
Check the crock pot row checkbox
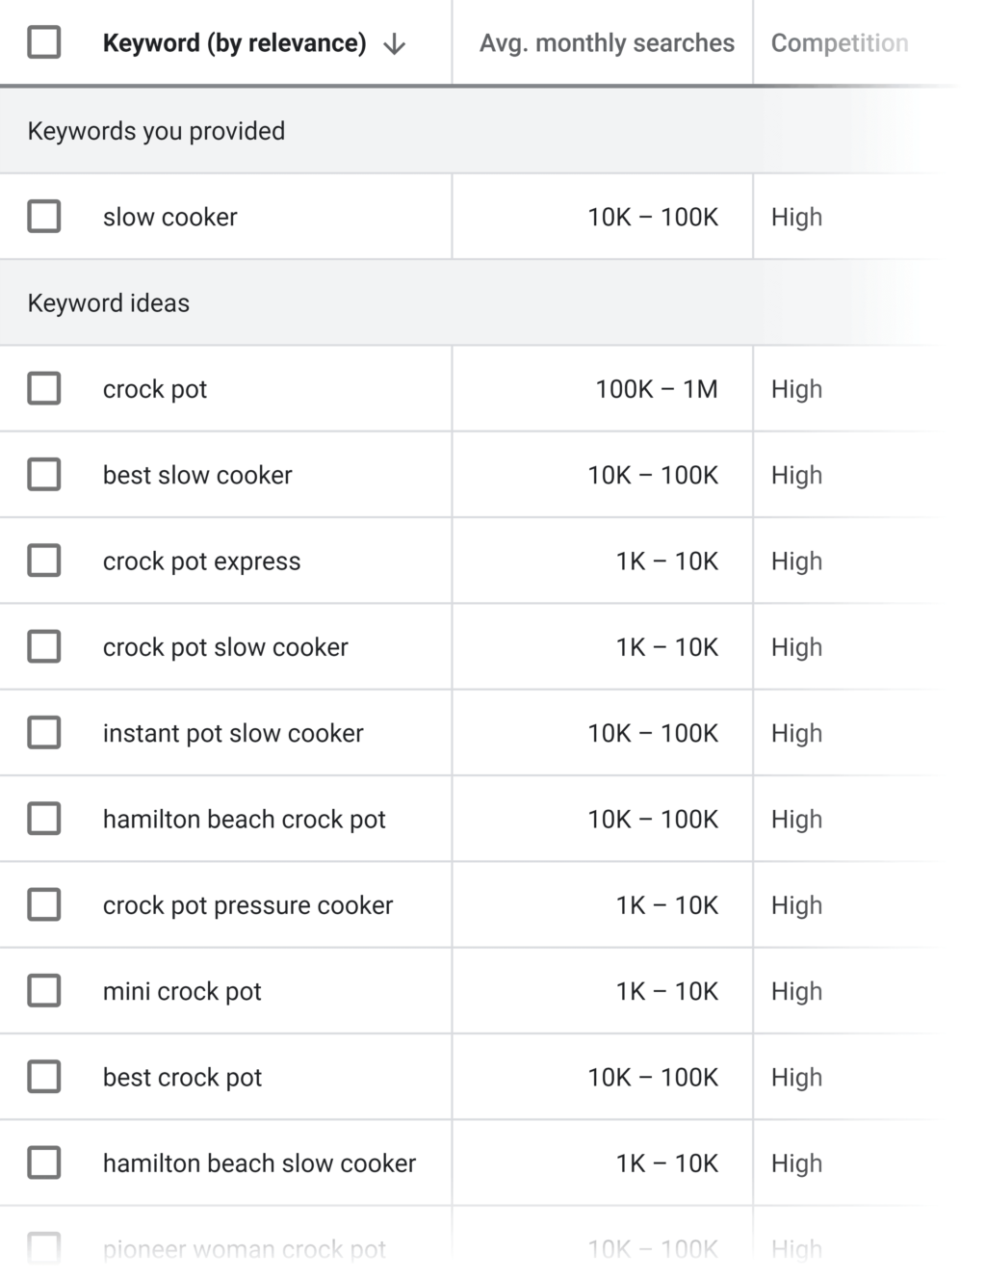pos(44,388)
